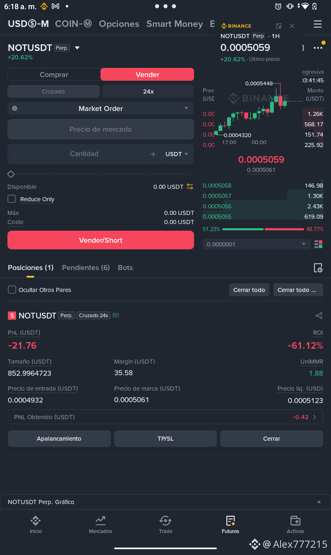The height and width of the screenshot is (555, 331).
Task: Switch to the USDⓈ-M tab
Action: coord(29,24)
